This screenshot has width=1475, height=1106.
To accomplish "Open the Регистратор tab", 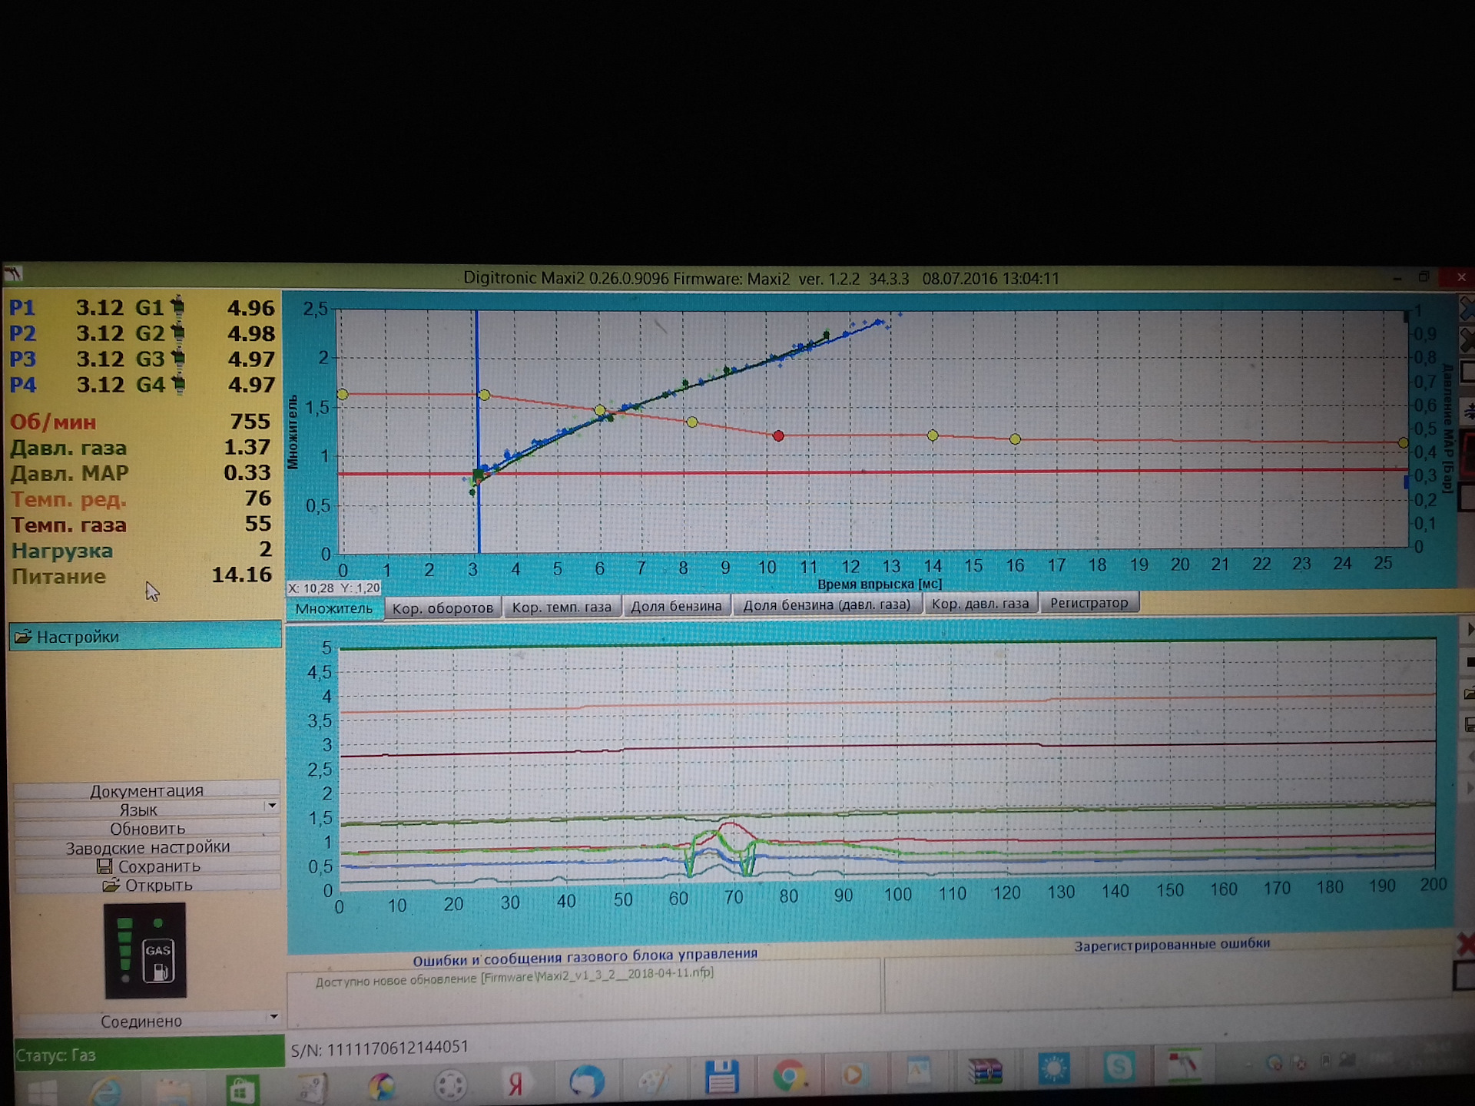I will 1089,603.
